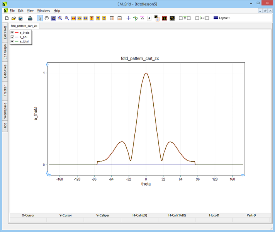Open the Windows menu
This screenshot has height=232, width=275.
click(43, 10)
